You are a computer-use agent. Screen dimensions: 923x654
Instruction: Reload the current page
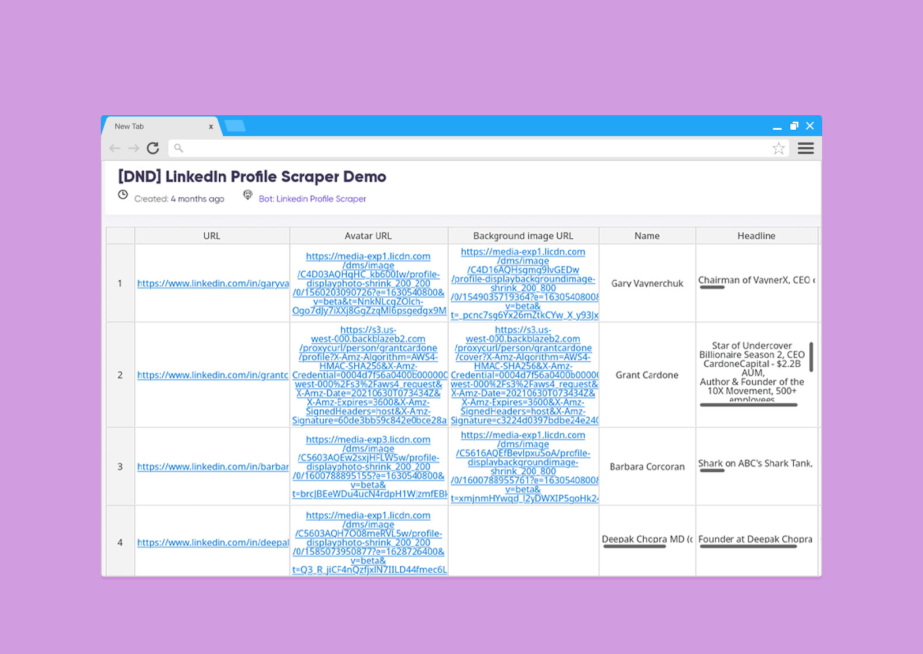click(152, 148)
